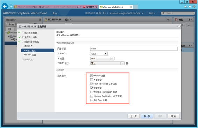Open the actions dropdown beside host tab
198x128 pixels.
tap(68, 20)
